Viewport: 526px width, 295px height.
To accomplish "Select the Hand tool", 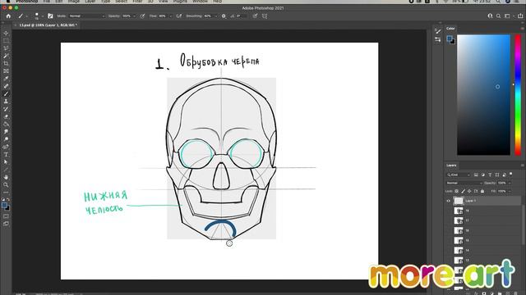I will [6, 177].
